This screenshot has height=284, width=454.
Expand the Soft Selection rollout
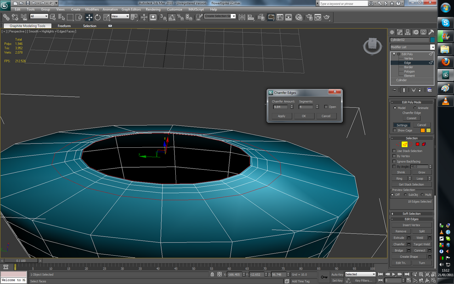coord(411,214)
